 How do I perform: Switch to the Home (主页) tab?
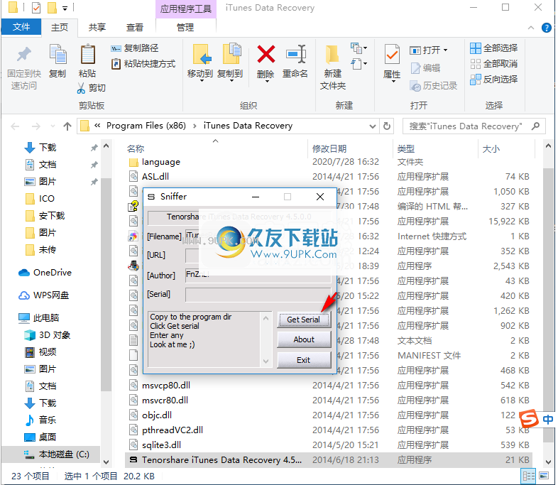pos(60,28)
